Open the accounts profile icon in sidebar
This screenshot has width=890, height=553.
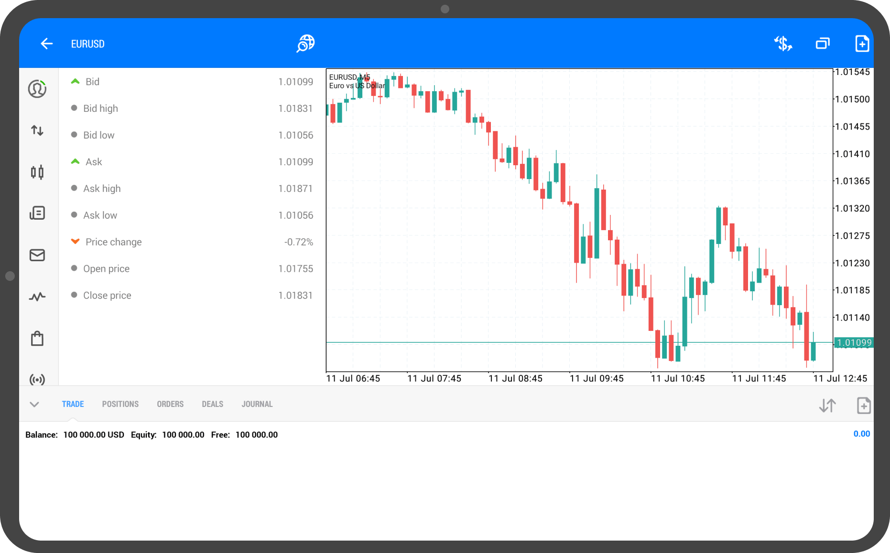(37, 89)
